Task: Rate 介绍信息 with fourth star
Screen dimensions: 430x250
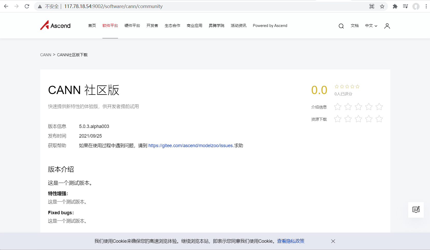Action: point(369,107)
